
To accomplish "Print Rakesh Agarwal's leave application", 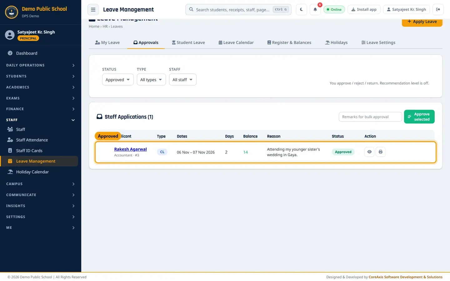I will coord(381,152).
